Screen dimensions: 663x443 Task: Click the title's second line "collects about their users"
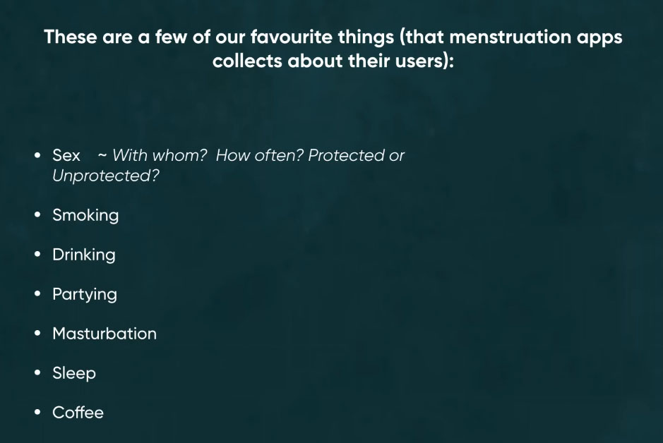point(333,60)
